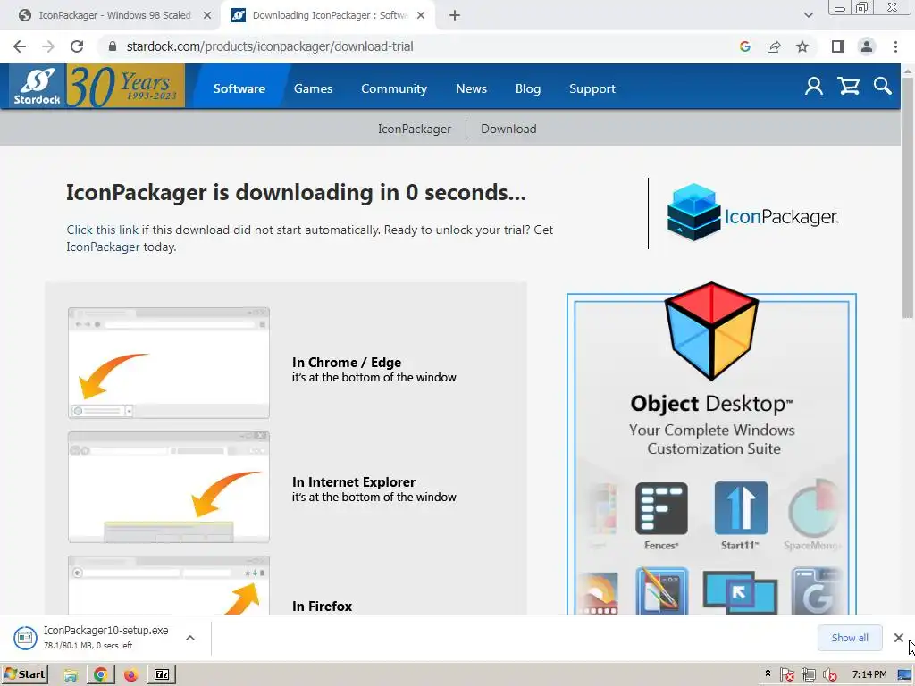Click the Stardock site search magnifier
The height and width of the screenshot is (686, 915).
pyautogui.click(x=882, y=87)
